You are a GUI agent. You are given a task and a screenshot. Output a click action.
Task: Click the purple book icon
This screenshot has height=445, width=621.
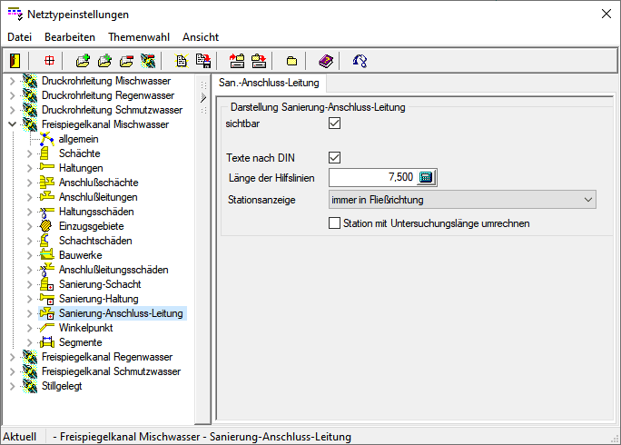(326, 61)
